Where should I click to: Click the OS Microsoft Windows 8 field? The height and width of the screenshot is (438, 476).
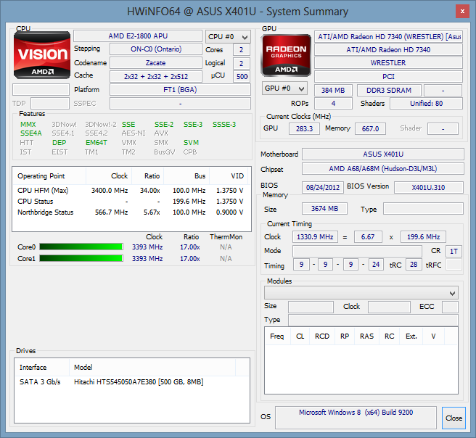(x=356, y=418)
